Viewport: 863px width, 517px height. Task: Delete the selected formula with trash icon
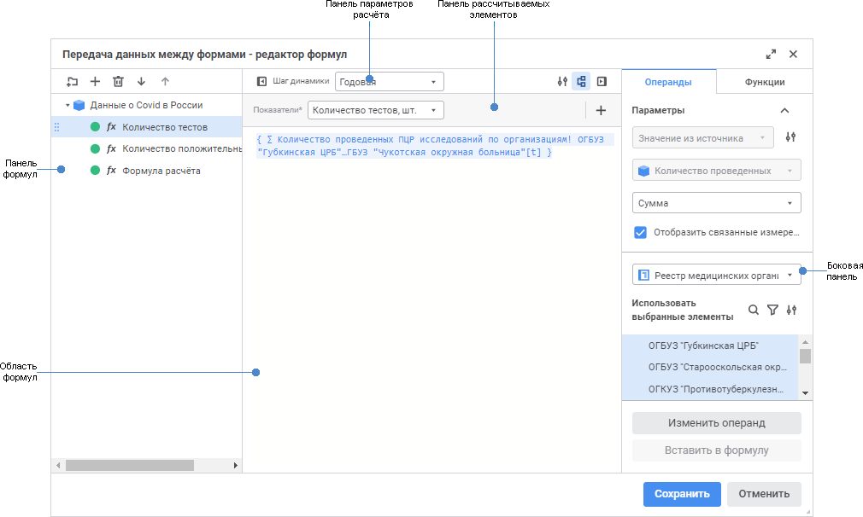pos(118,82)
